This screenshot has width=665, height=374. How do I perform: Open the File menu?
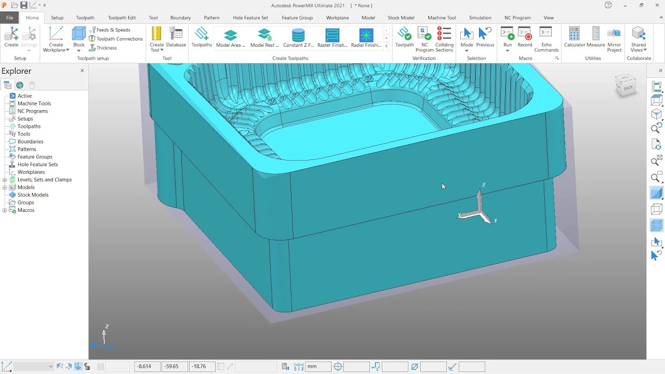coord(9,18)
